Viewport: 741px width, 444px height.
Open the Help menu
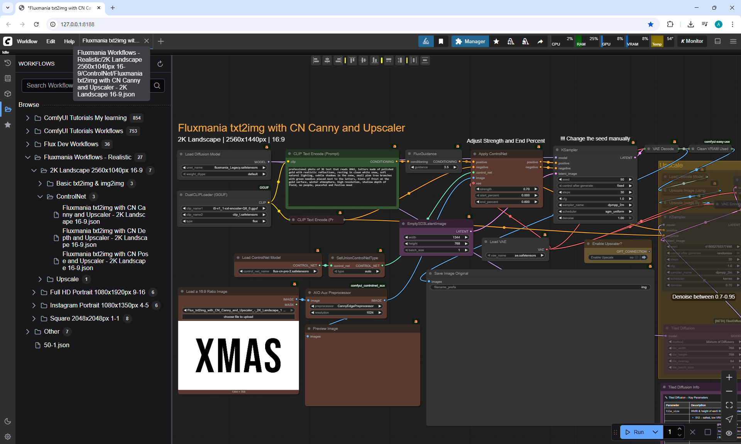point(69,41)
